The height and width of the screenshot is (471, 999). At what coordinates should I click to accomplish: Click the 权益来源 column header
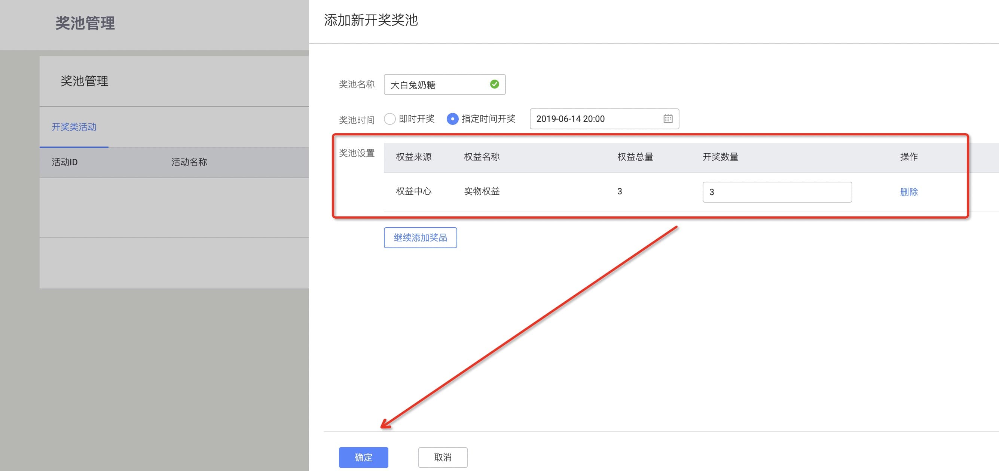coord(413,157)
